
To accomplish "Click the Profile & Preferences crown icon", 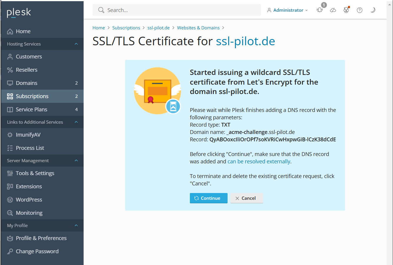I will [x=10, y=238].
